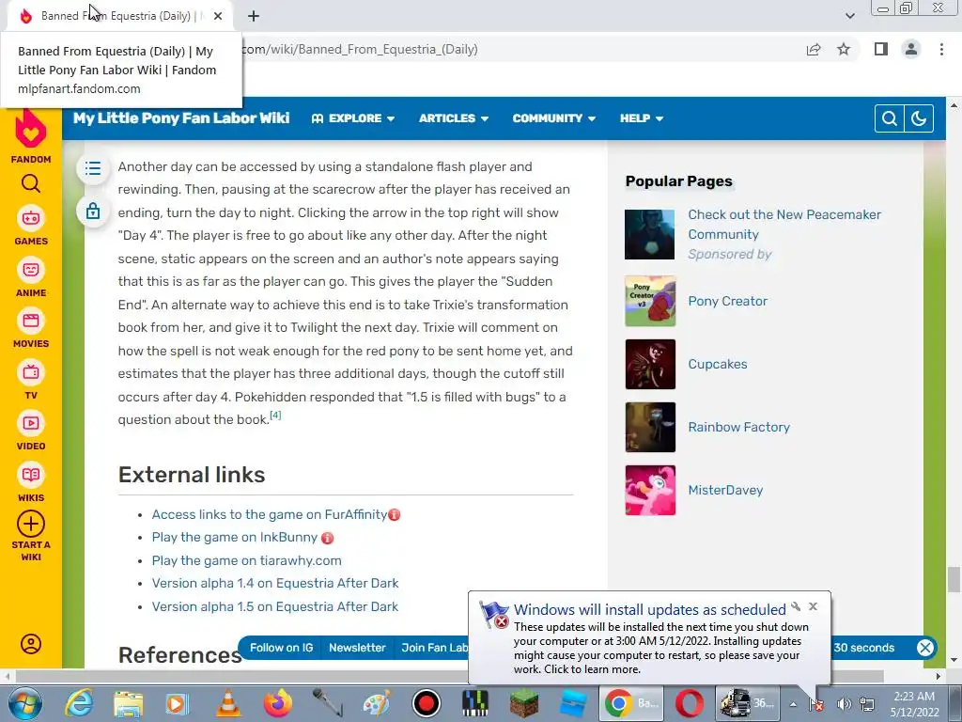
Task: Open Version alpha 1.5 link
Action: point(275,606)
